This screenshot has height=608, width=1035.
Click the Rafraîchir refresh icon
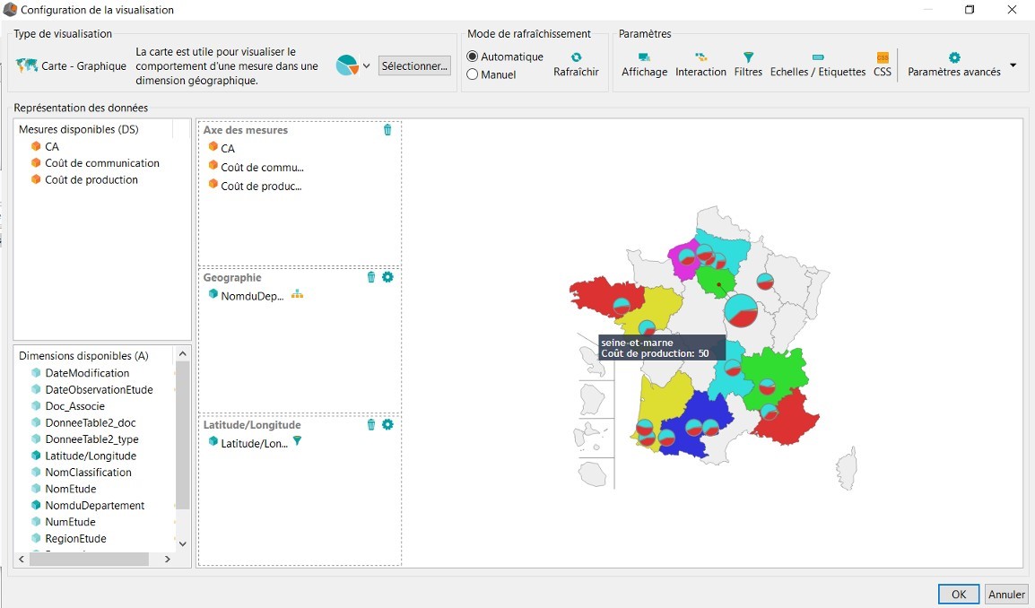576,57
